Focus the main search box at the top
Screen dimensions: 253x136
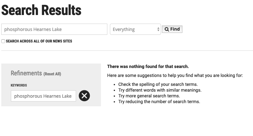pos(54,29)
